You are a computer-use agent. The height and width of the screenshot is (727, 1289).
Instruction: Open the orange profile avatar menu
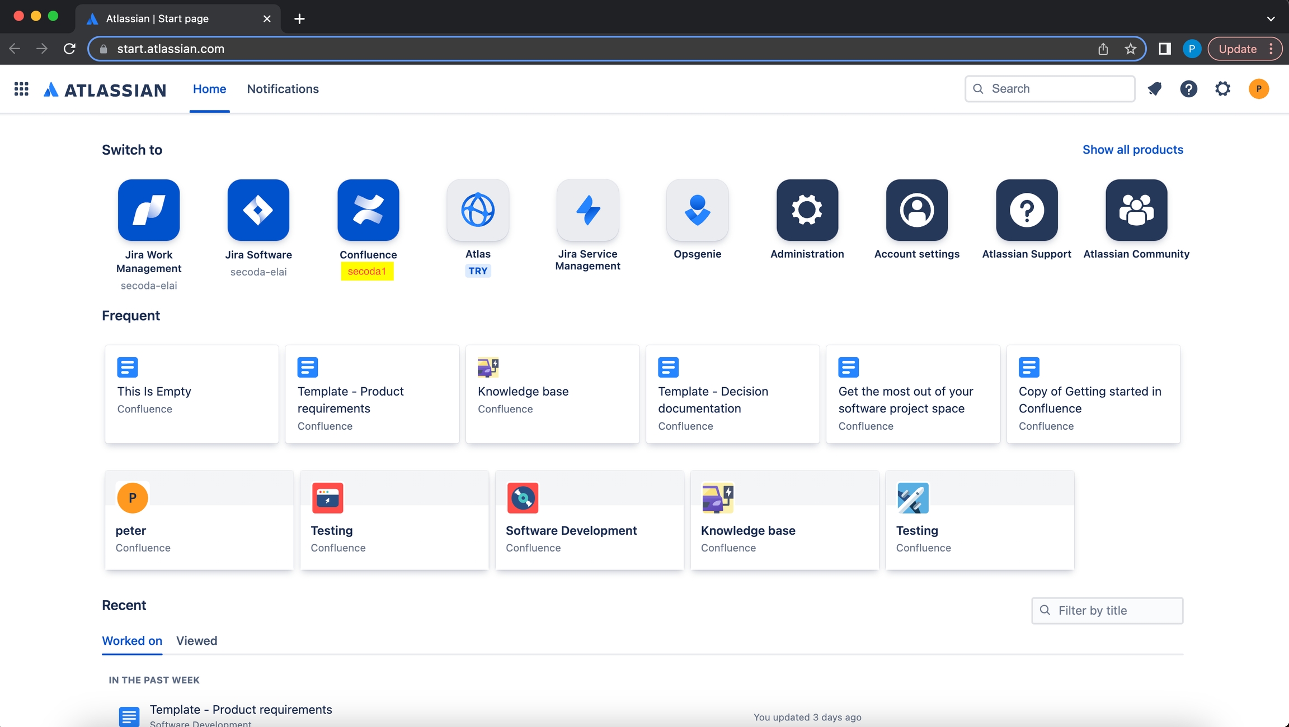click(x=1259, y=89)
